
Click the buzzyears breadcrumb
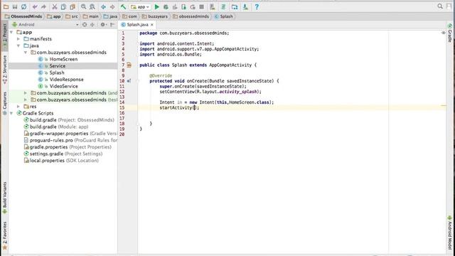155,16
